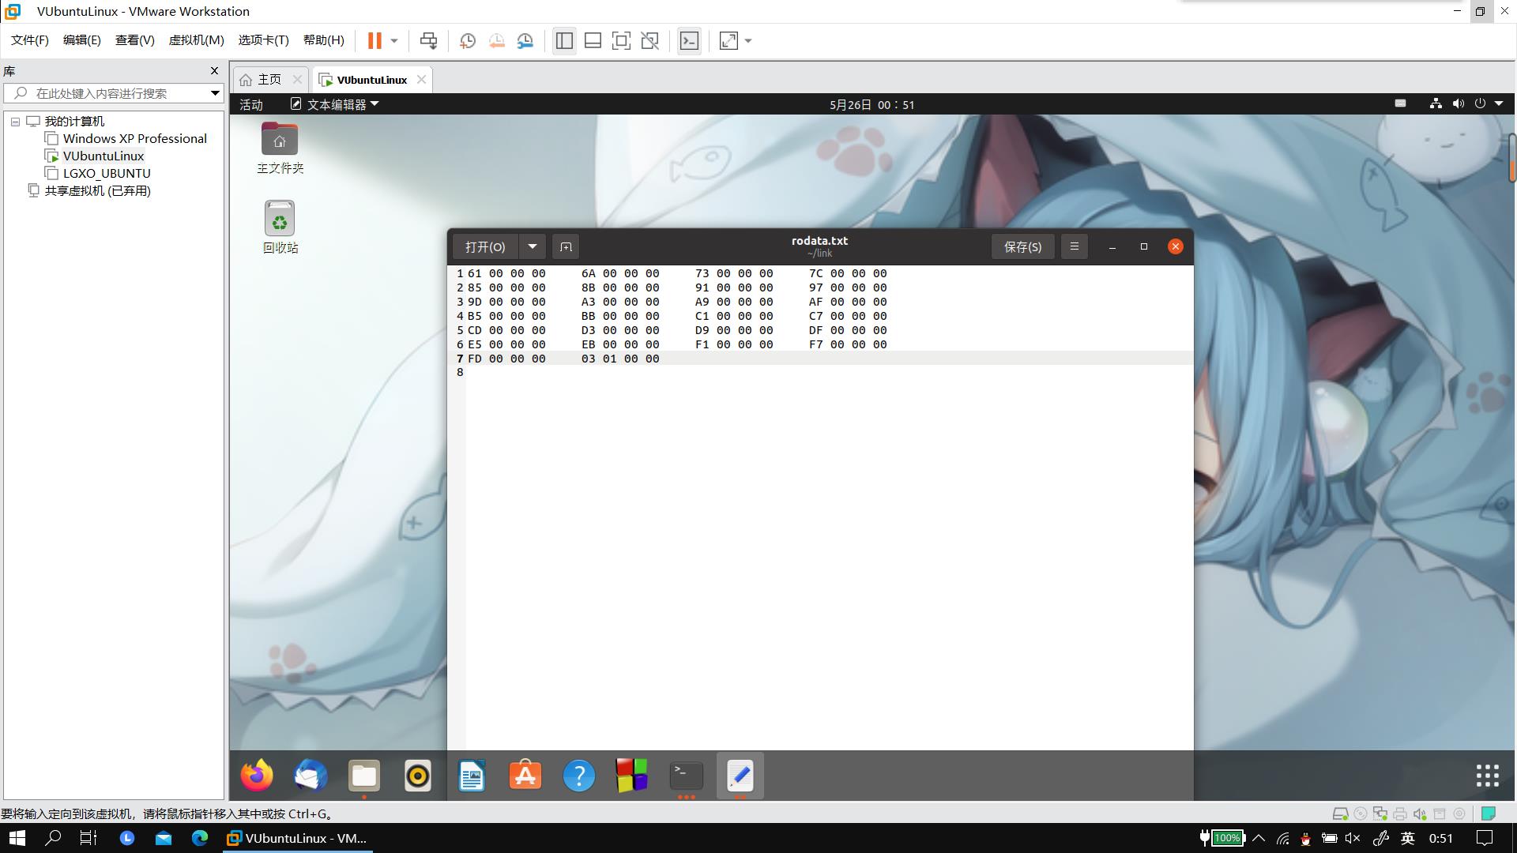Click the 打开(O) button in text editor
Image resolution: width=1517 pixels, height=853 pixels.
click(485, 246)
